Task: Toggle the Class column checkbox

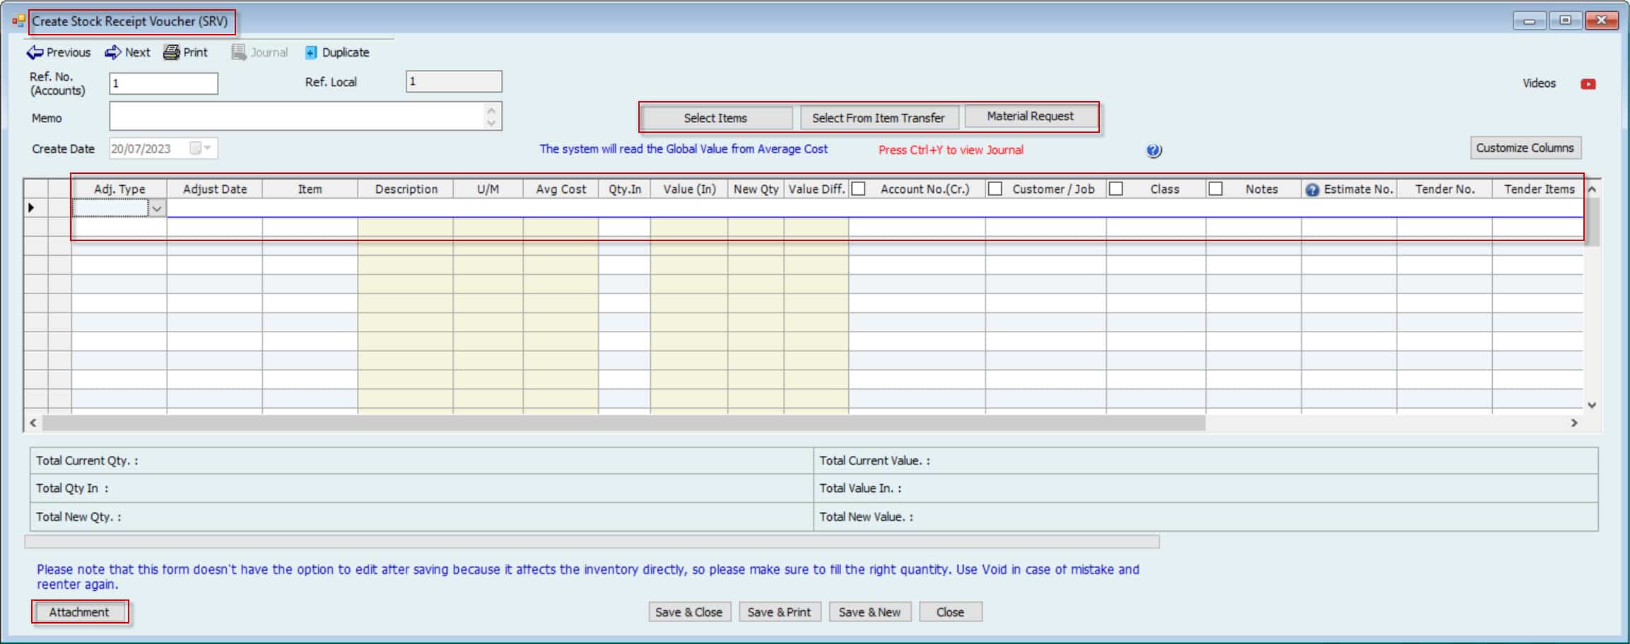Action: (x=1116, y=189)
